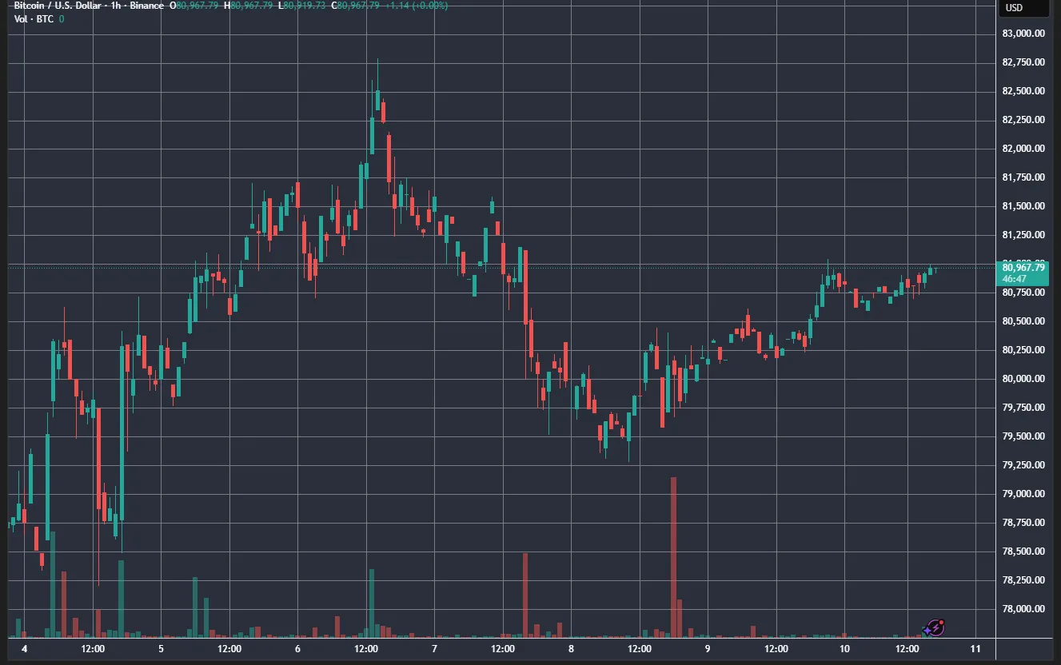Click the 80,750.00 price axis label
The width and height of the screenshot is (1061, 665).
(x=1023, y=293)
